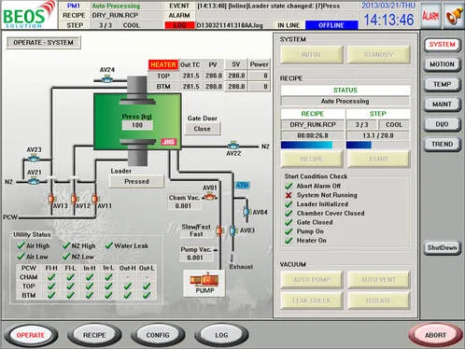Image resolution: width=465 pixels, height=349 pixels.
Task: Click the recipe time progress bar
Action: (312, 145)
